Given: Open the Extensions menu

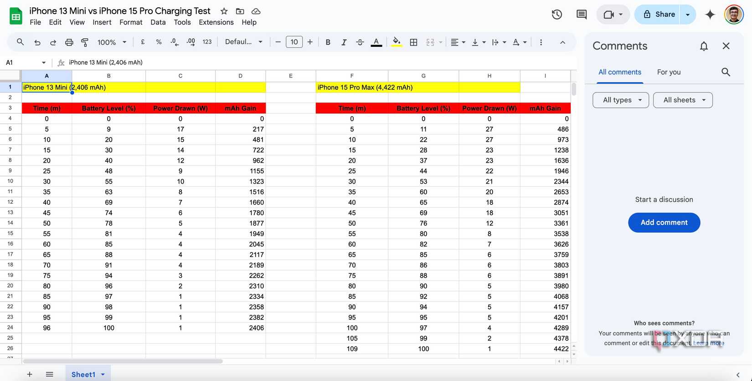Looking at the screenshot, I should coord(216,22).
